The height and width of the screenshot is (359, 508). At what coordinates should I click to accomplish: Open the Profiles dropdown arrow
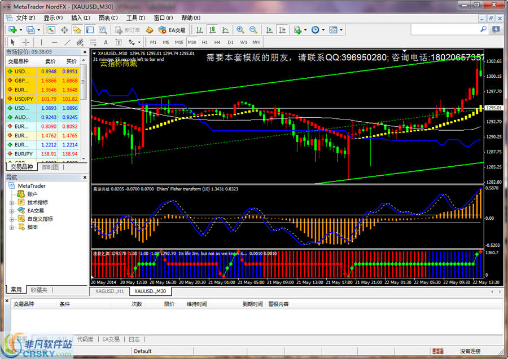point(38,30)
